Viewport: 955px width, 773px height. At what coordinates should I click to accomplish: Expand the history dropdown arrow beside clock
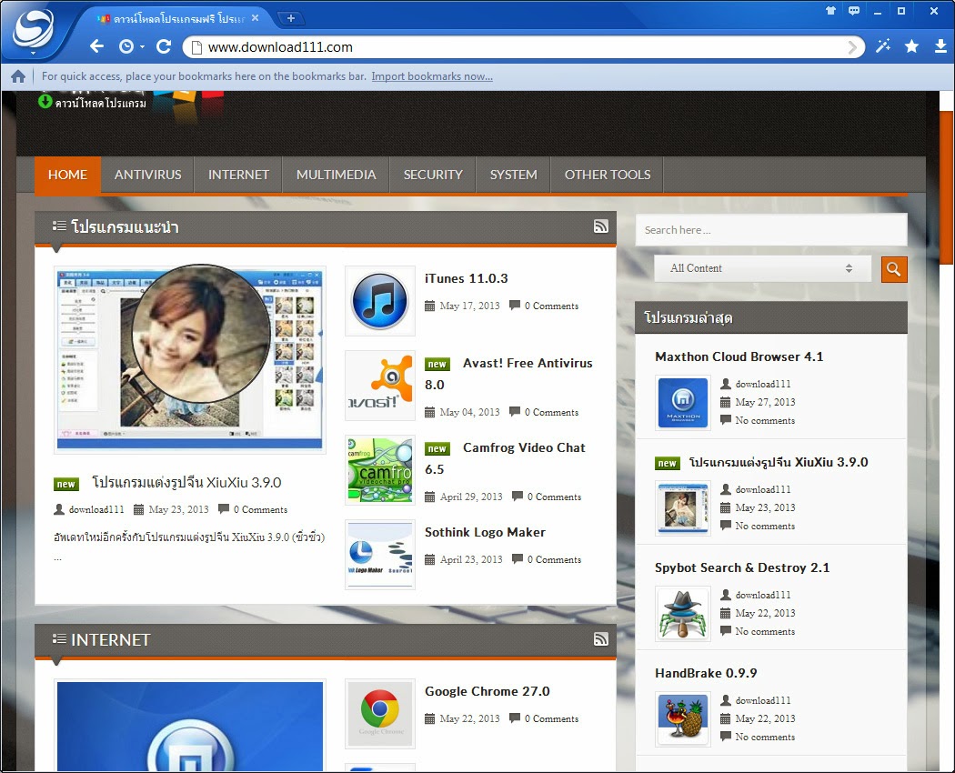coord(142,47)
